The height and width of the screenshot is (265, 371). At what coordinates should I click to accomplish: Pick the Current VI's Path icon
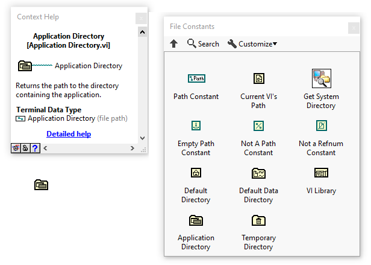(x=258, y=78)
